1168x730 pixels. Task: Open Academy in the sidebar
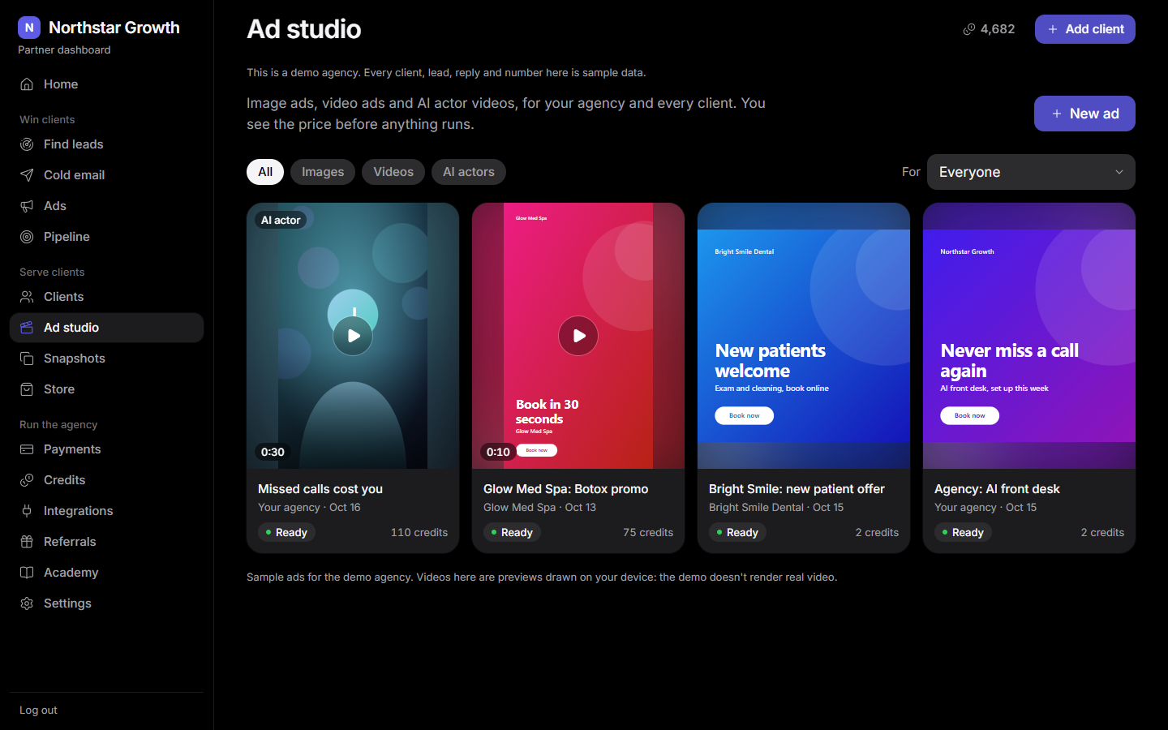click(106, 573)
